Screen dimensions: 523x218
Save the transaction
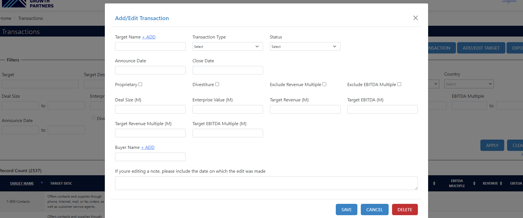tap(346, 210)
